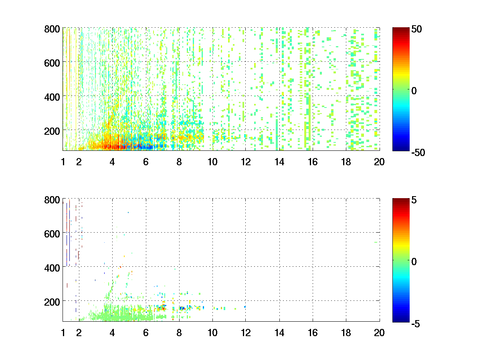
Task: Click the '14' x-axis tick under the lower plot
Action: coord(279,333)
